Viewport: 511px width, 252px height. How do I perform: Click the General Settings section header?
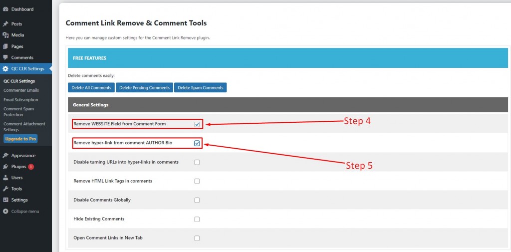(288, 105)
